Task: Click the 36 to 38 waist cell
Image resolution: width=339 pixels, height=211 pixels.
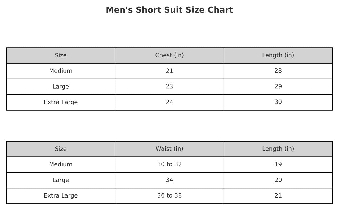Action: pyautogui.click(x=169, y=196)
